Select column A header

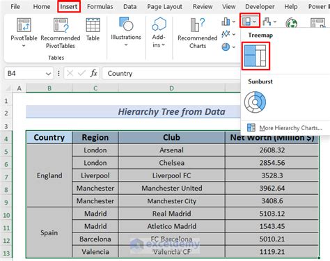tap(19, 88)
